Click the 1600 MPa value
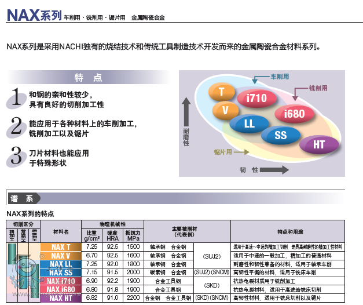The height and width of the screenshot is (305, 363). tap(133, 255)
